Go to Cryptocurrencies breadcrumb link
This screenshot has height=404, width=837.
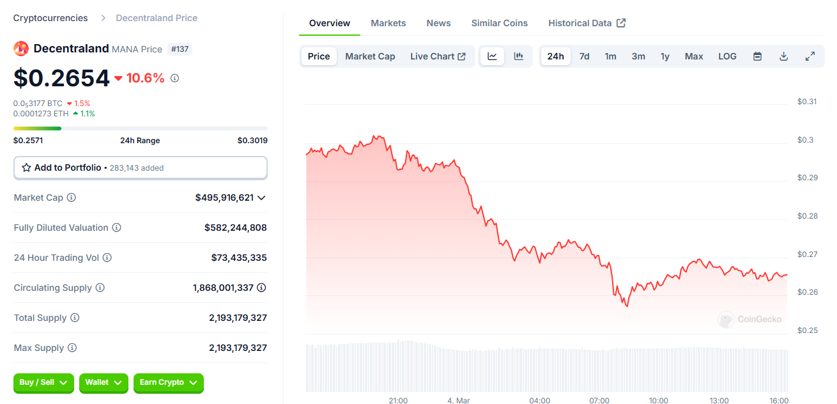tap(50, 18)
